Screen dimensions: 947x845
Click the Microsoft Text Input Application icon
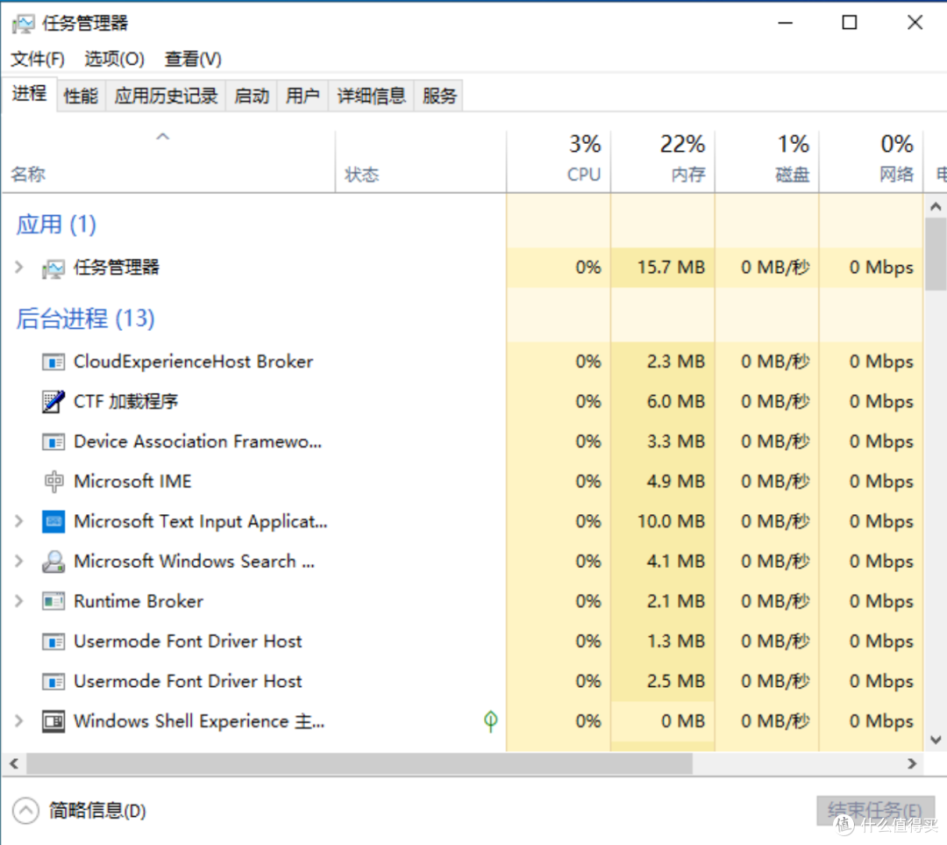53,521
